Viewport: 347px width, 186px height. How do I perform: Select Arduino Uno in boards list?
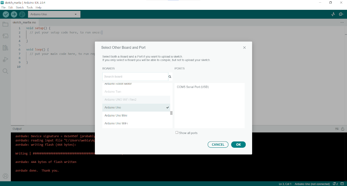136,107
